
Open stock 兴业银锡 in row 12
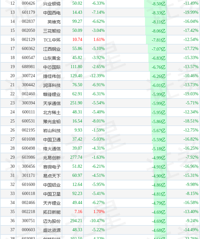click(52, 3)
